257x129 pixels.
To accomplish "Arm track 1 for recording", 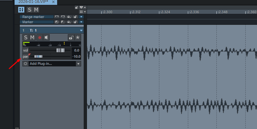I will pos(40,37).
